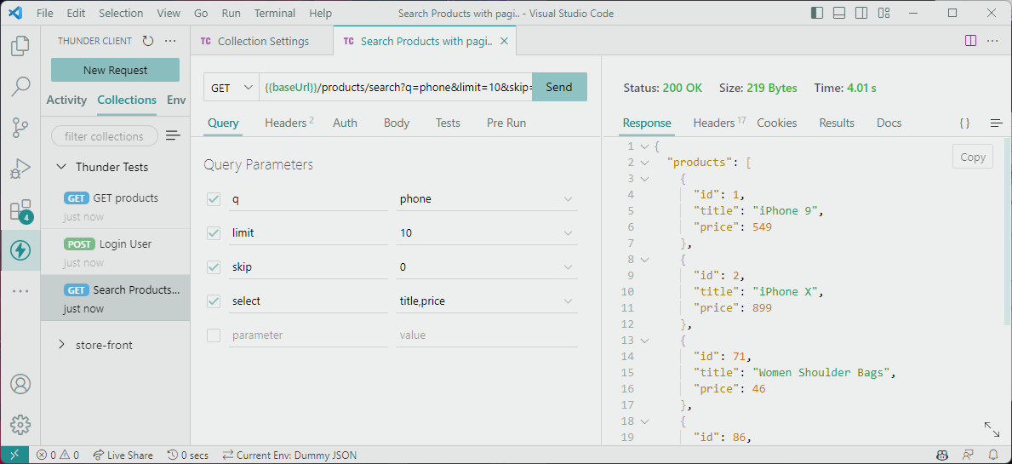Viewport: 1012px width, 464px height.
Task: Open the skip value 0 dropdown arrow
Action: tap(568, 267)
